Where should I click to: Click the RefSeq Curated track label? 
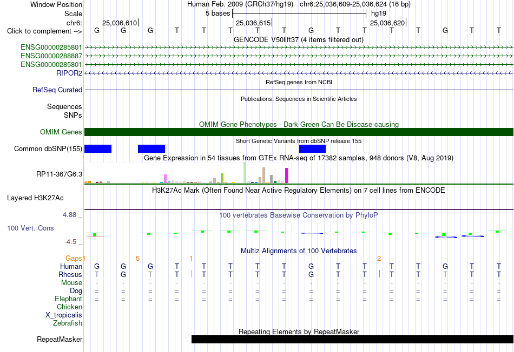57,90
